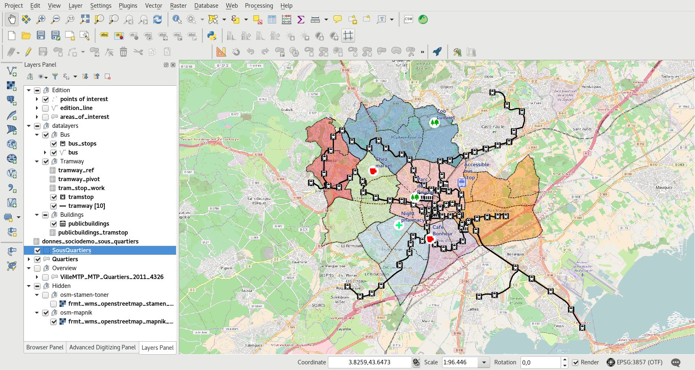Activate the Zoom In magnifier tool
Viewport: 695px width, 370px height.
coord(41,19)
